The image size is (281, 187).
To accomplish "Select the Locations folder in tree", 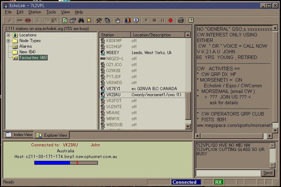I will tap(28, 35).
